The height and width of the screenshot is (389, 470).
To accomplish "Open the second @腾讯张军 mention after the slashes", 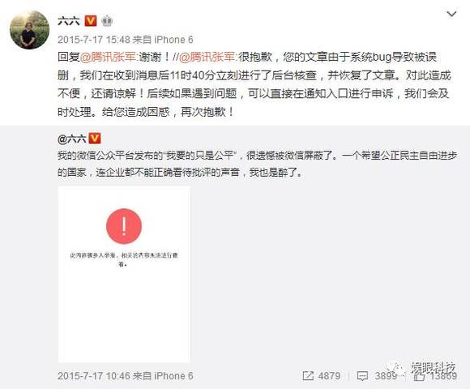I will point(207,57).
